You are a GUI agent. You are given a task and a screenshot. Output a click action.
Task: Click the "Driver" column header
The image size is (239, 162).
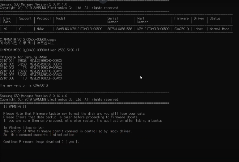point(199,19)
